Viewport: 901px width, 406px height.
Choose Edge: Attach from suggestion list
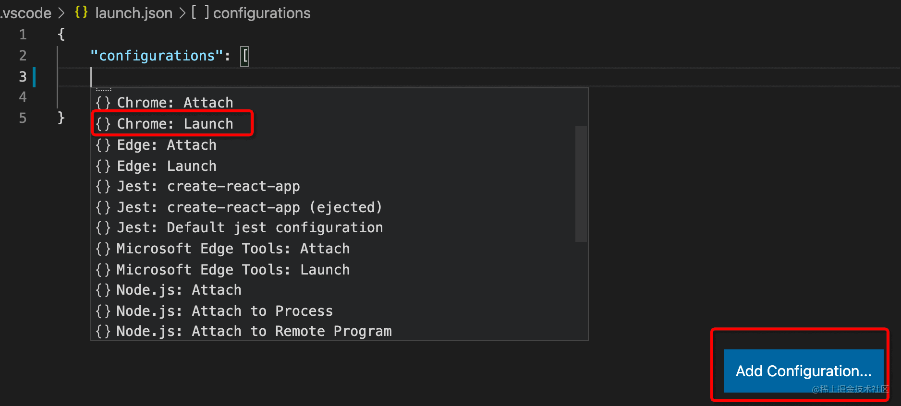click(x=167, y=145)
